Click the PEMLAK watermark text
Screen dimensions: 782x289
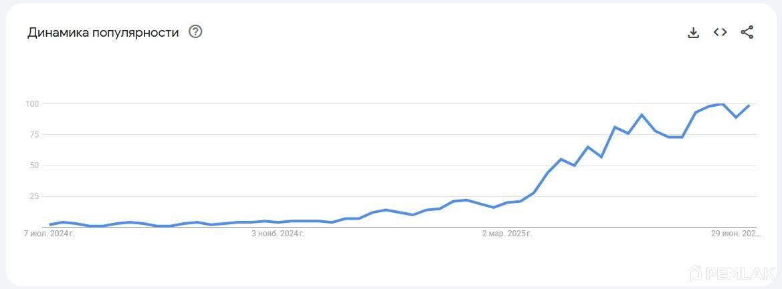coord(739,274)
